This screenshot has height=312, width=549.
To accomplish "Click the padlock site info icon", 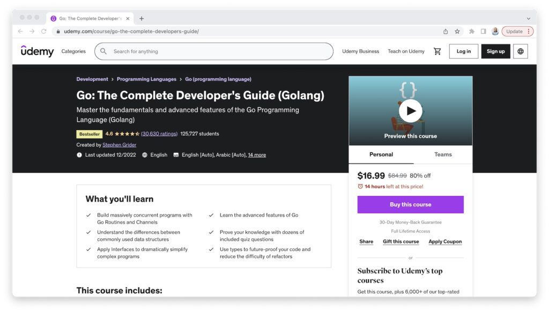I will (58, 31).
